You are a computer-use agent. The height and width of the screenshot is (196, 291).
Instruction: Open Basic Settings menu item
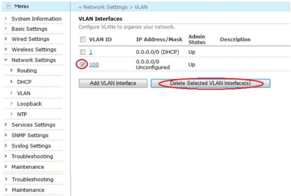point(29,29)
